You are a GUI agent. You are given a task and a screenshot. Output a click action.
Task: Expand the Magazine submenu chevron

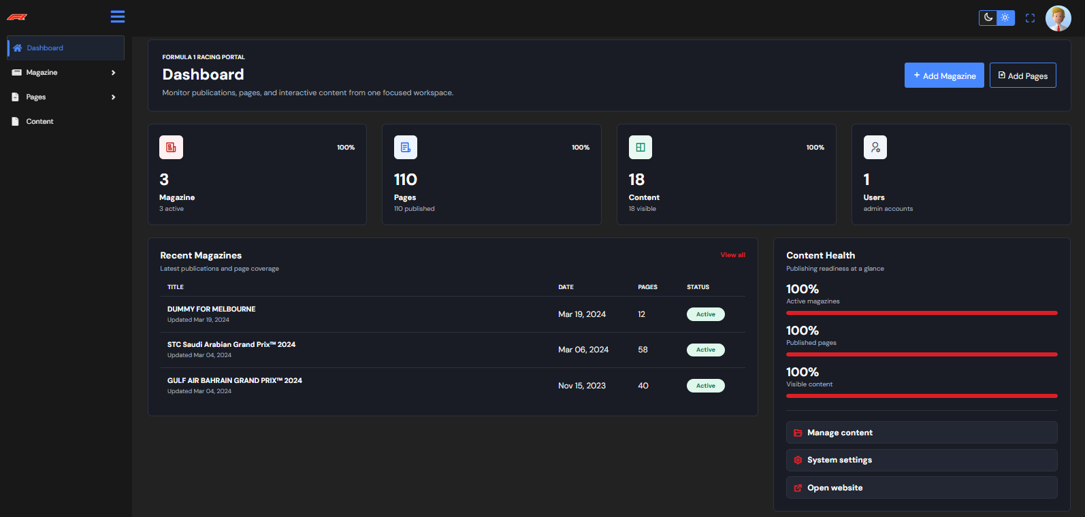[114, 73]
